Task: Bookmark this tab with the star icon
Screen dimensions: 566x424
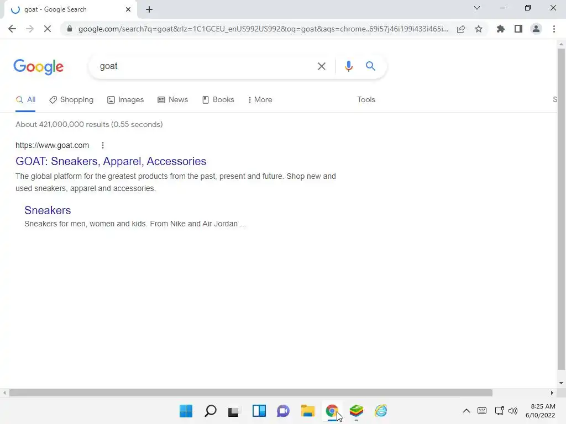Action: pyautogui.click(x=479, y=29)
